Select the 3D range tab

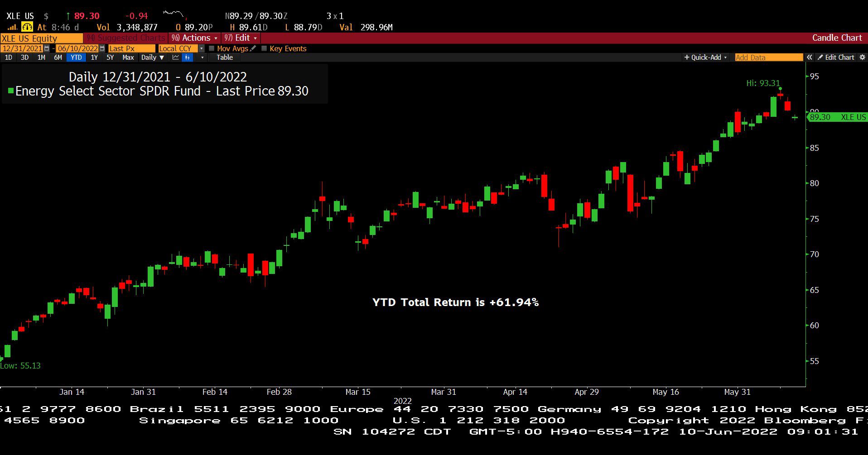25,57
